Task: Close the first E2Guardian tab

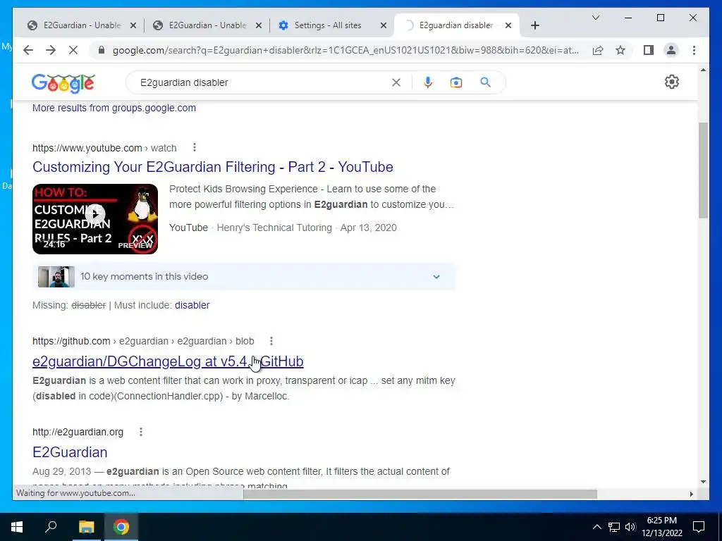Action: pos(133,25)
